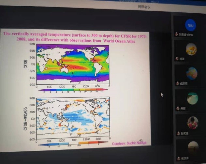Click the CFSR temperature world map
Viewport: 206px width, 164px height.
(72, 64)
